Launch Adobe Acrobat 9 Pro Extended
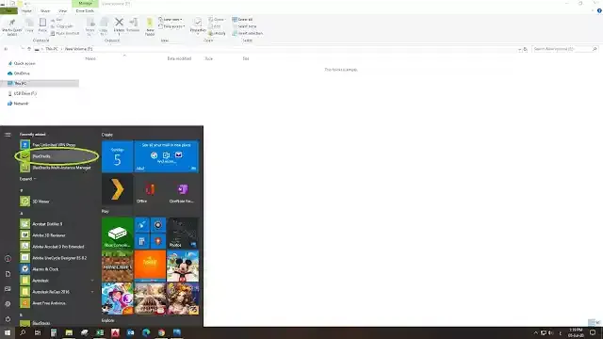The image size is (603, 339). tap(57, 247)
